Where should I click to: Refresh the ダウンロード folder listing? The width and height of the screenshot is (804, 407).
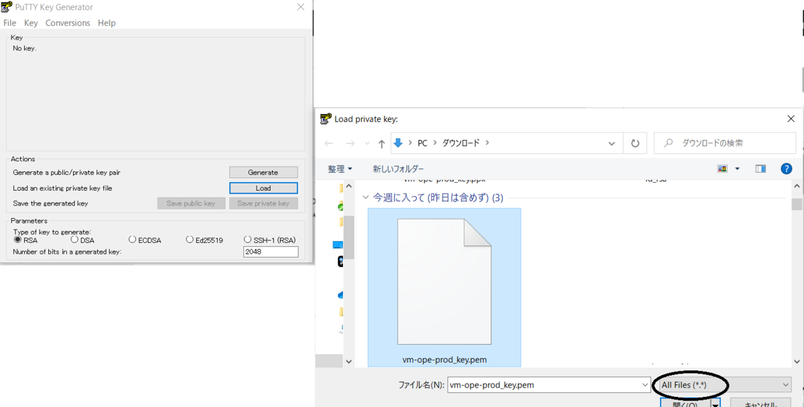(x=635, y=143)
